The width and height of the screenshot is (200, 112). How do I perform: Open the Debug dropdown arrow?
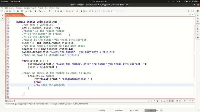28,11
